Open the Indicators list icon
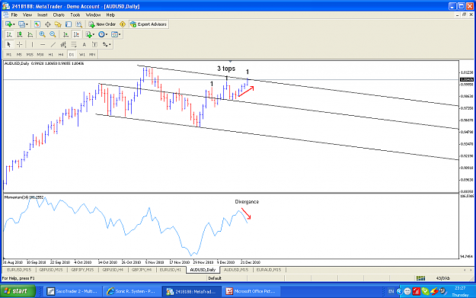The width and height of the screenshot is (476, 298). tap(88, 34)
